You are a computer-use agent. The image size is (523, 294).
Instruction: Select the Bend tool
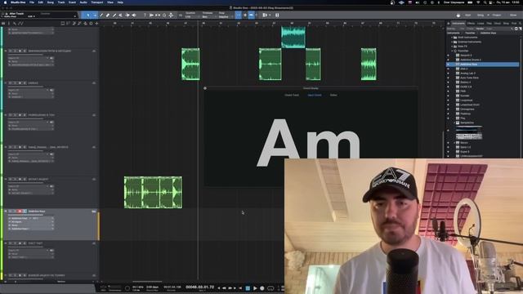point(127,15)
